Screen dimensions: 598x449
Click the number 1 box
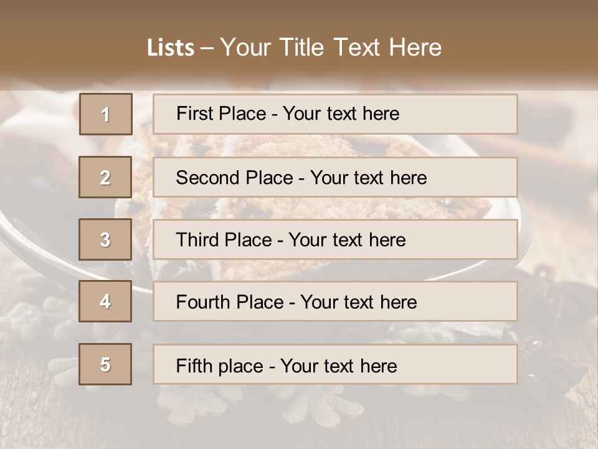click(105, 114)
